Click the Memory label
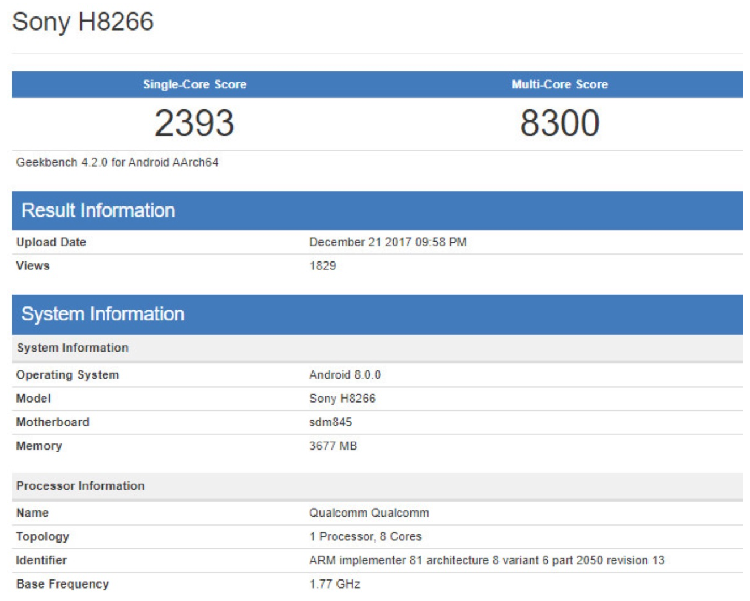Viewport: 750px width, 601px height. click(39, 446)
